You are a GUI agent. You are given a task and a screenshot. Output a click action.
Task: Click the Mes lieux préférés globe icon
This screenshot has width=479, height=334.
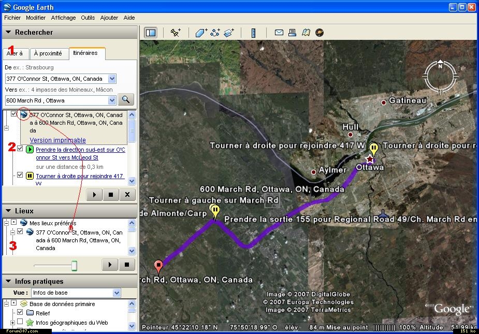24,223
